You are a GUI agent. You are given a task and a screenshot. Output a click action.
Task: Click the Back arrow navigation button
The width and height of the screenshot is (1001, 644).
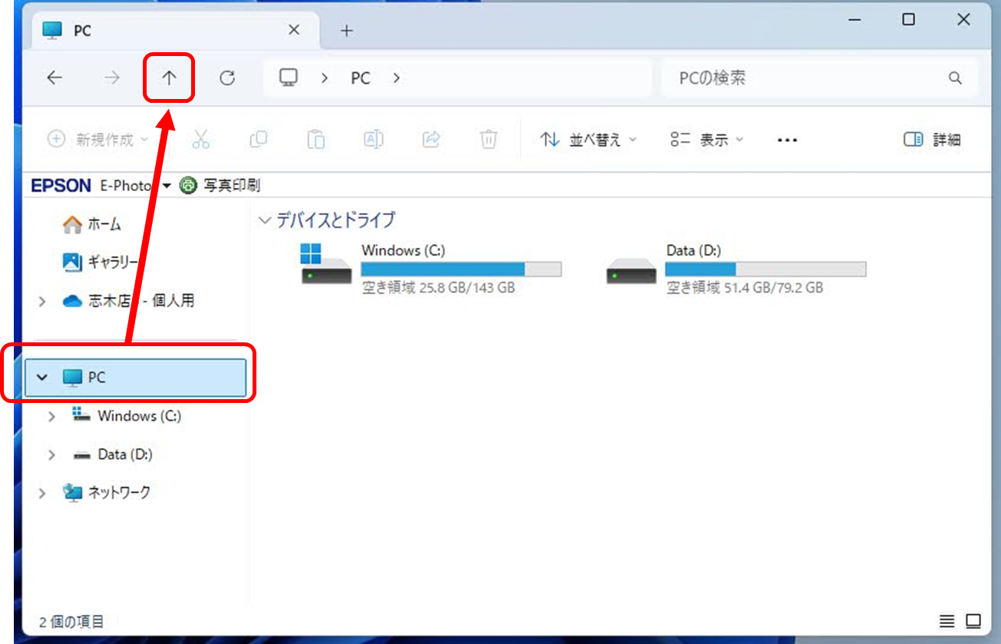click(x=55, y=78)
